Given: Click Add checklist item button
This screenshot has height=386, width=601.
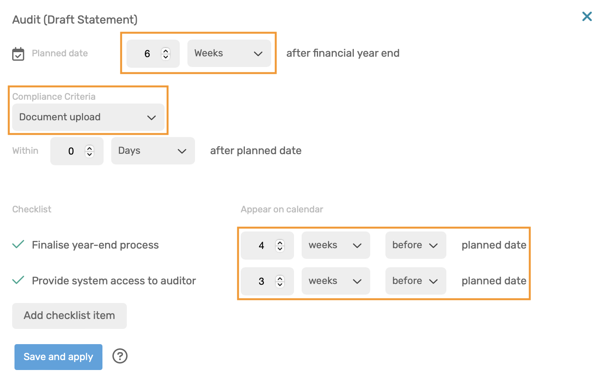Looking at the screenshot, I should [69, 316].
